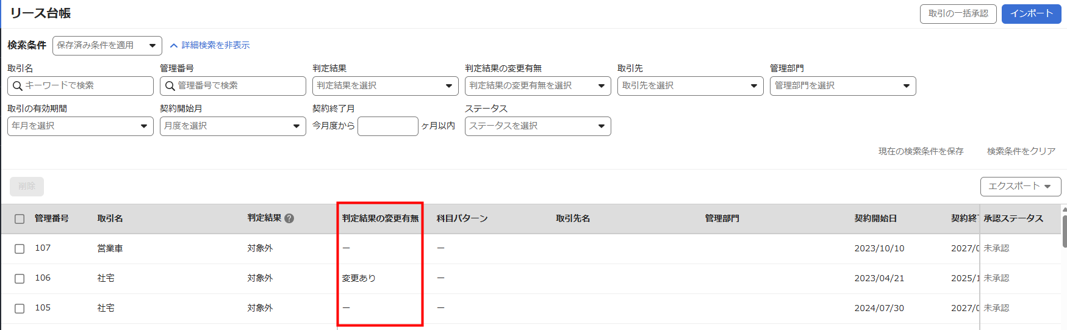Open the エクスポート dropdown button
This screenshot has height=330, width=1067.
pyautogui.click(x=1020, y=187)
